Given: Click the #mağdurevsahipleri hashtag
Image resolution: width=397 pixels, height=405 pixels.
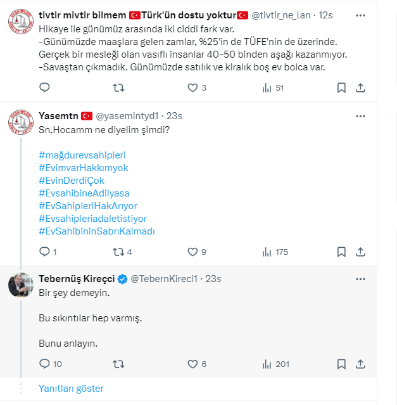Looking at the screenshot, I should click(x=82, y=155).
